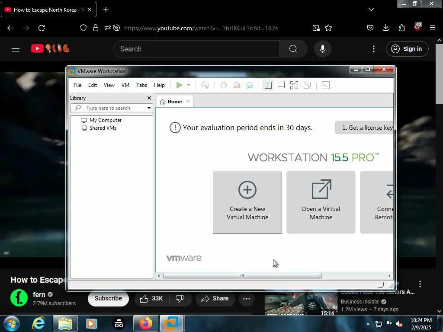Click the library search field
The image size is (443, 332).
(x=112, y=108)
